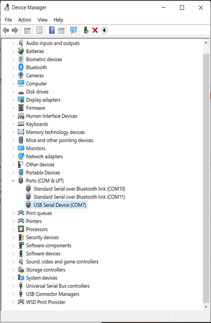Select Portable Devices label
211x323 pixels.
point(43,172)
